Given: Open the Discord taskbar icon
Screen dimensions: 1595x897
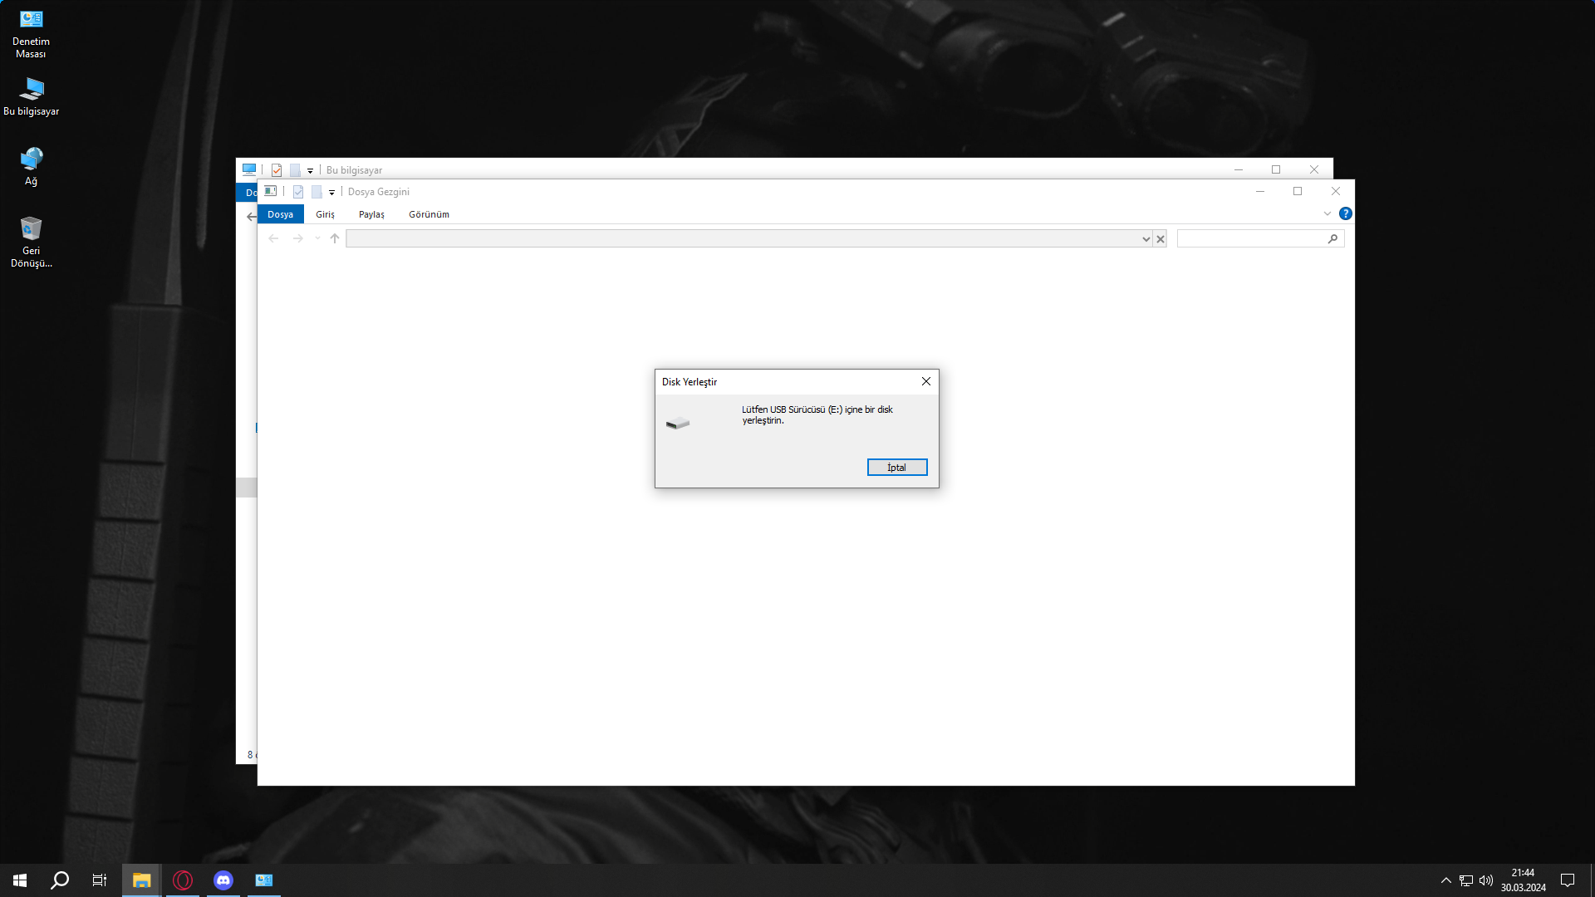Looking at the screenshot, I should 223,880.
